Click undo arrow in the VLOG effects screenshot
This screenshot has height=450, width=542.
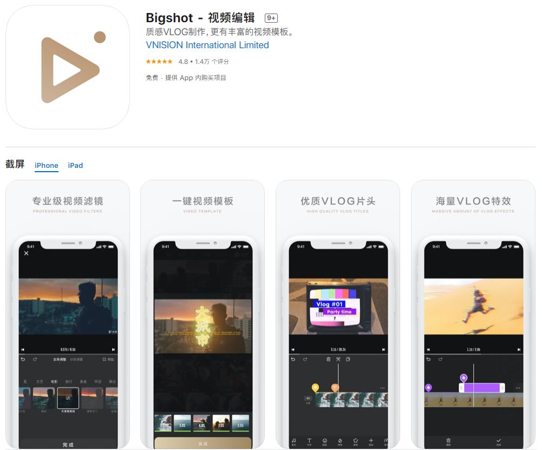click(428, 360)
